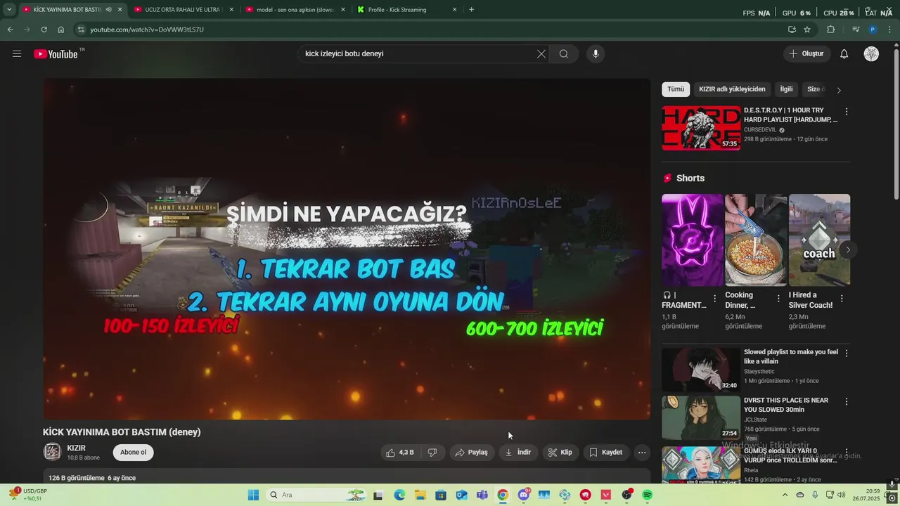
Task: Open Microsoft Teams from the taskbar
Action: 482,495
